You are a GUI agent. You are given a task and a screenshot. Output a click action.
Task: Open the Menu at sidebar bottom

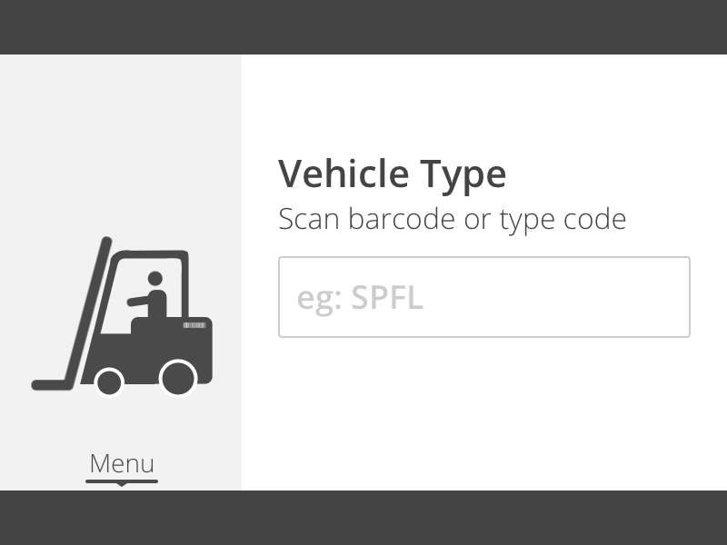[x=122, y=463]
